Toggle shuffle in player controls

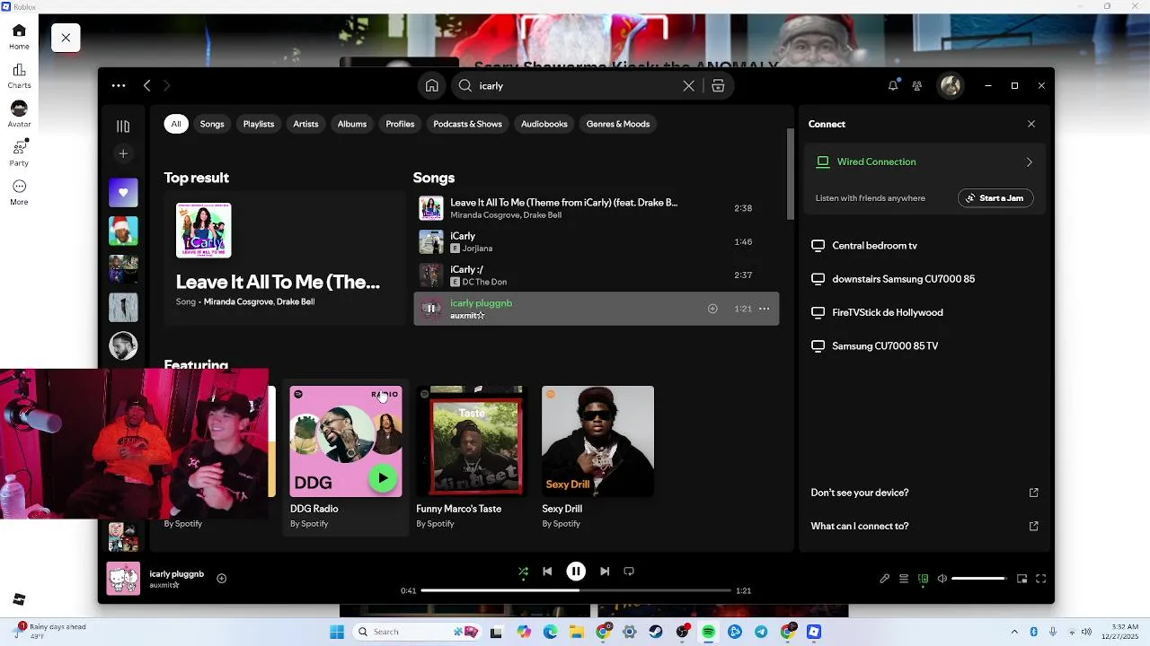(523, 571)
